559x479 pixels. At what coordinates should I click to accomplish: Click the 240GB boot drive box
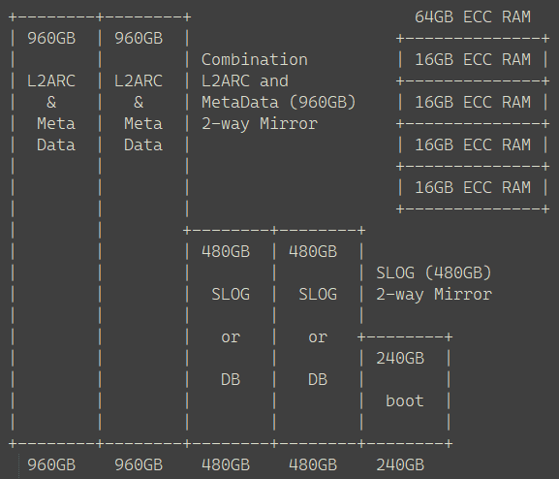pos(405,391)
